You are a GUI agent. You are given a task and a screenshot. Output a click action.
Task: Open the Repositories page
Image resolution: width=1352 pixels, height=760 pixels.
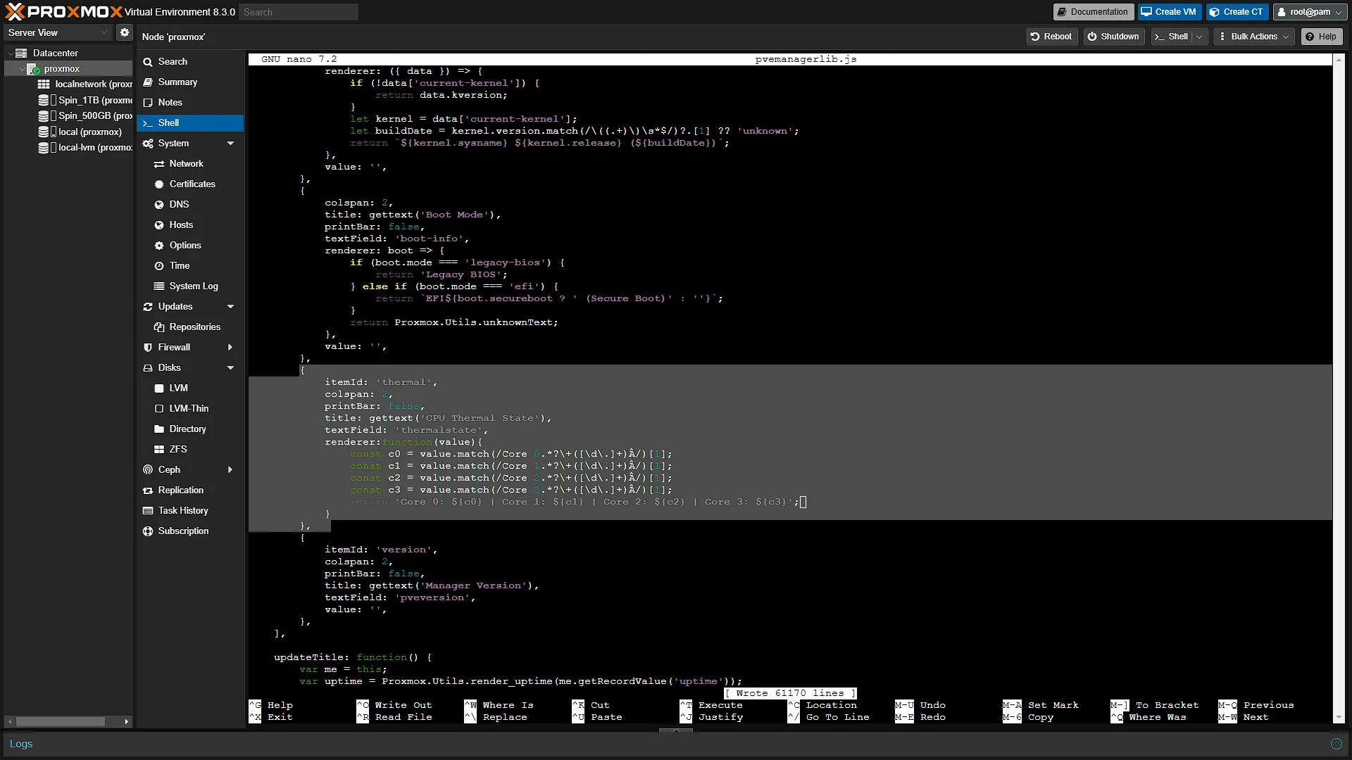click(x=190, y=327)
